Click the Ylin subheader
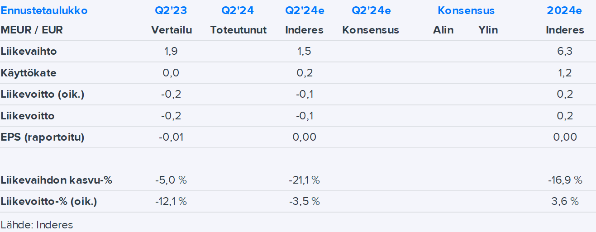Screen dimensions: 596x232 coord(488,30)
